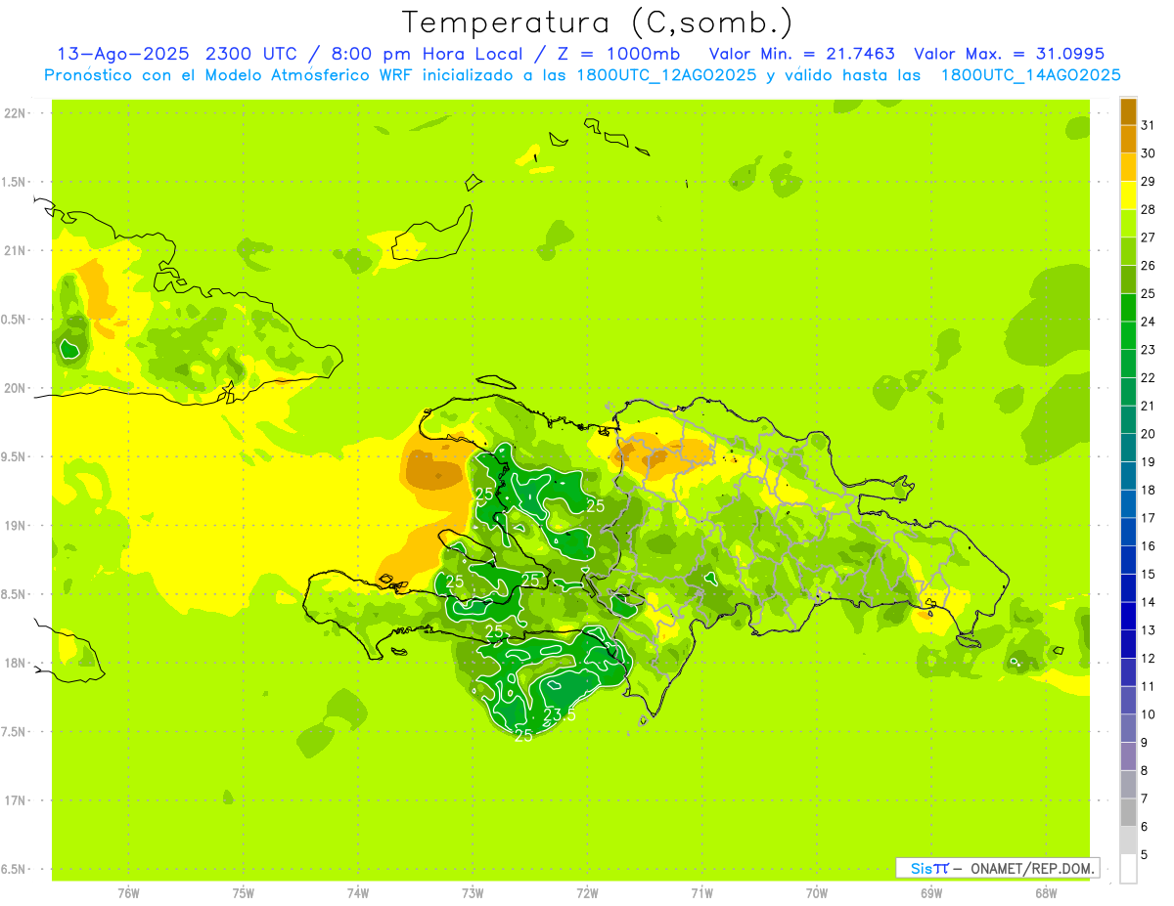Click the colorbar scale label '23'
Viewport: 1174px width, 906px height.
click(1149, 350)
